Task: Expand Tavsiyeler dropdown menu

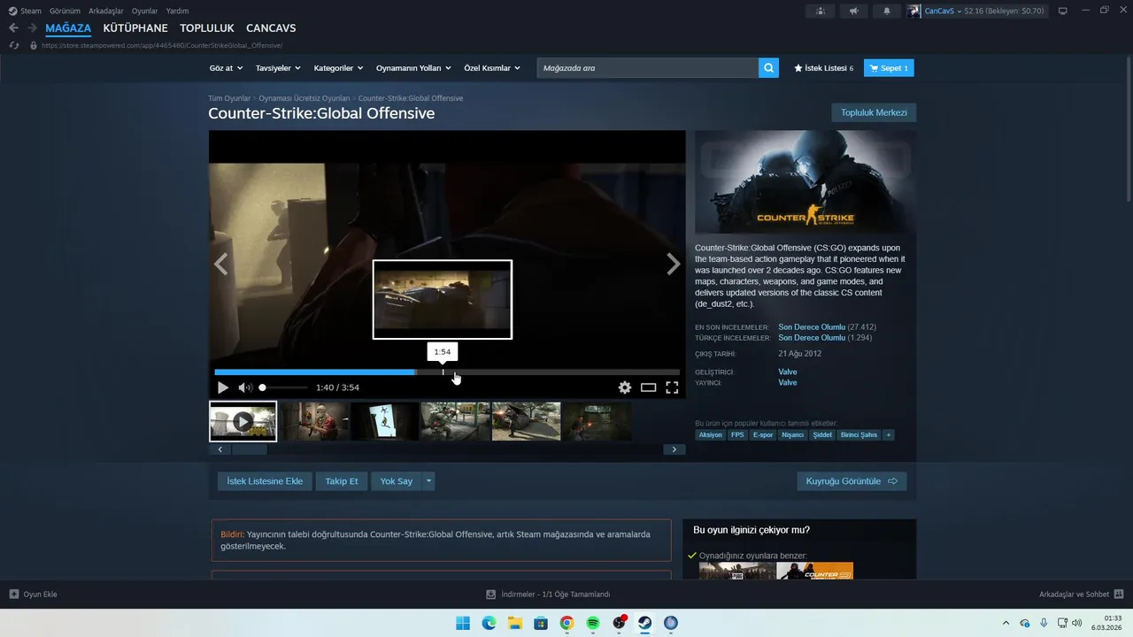Action: pos(278,68)
